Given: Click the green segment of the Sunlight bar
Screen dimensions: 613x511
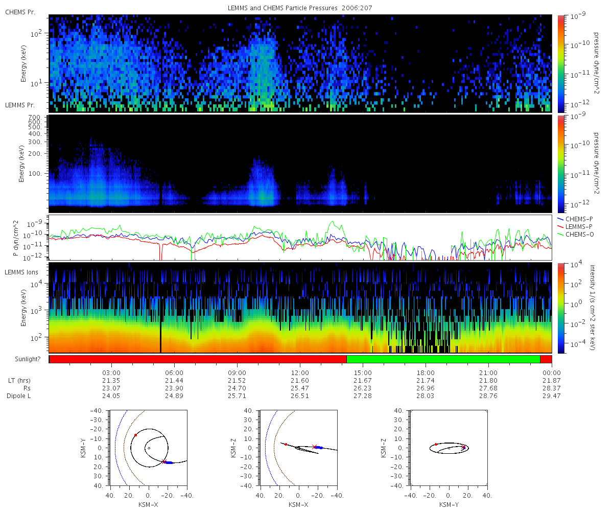Looking at the screenshot, I should pyautogui.click(x=443, y=359).
